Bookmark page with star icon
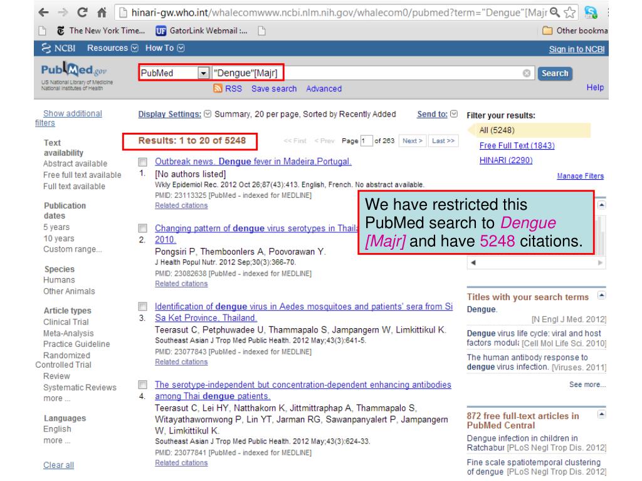This screenshot has width=642, height=481. (570, 13)
